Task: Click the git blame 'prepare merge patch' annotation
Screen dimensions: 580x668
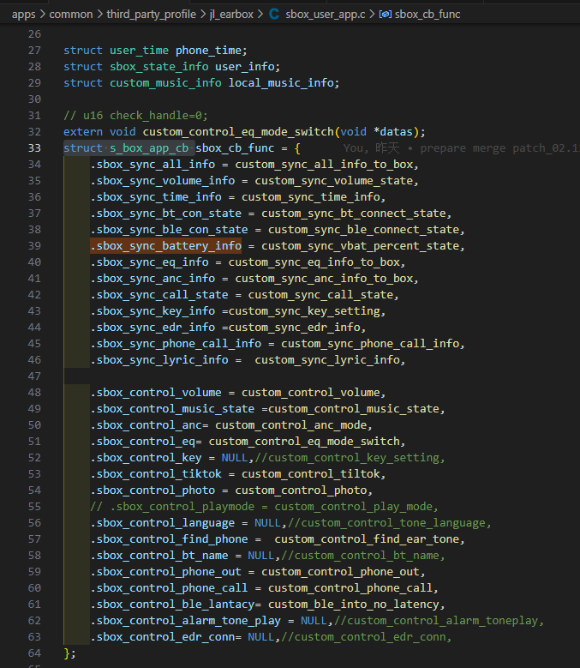Action: 461,148
